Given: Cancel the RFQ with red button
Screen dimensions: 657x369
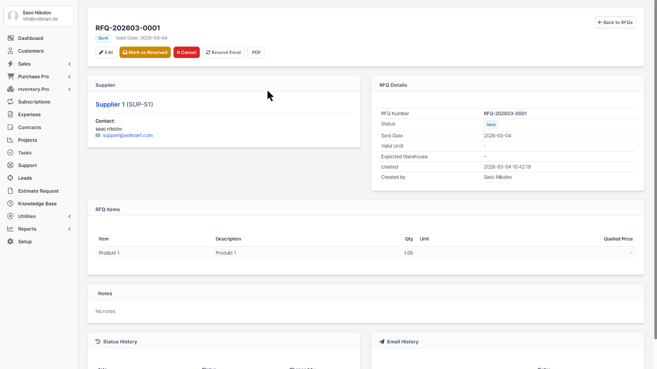Looking at the screenshot, I should [x=186, y=52].
